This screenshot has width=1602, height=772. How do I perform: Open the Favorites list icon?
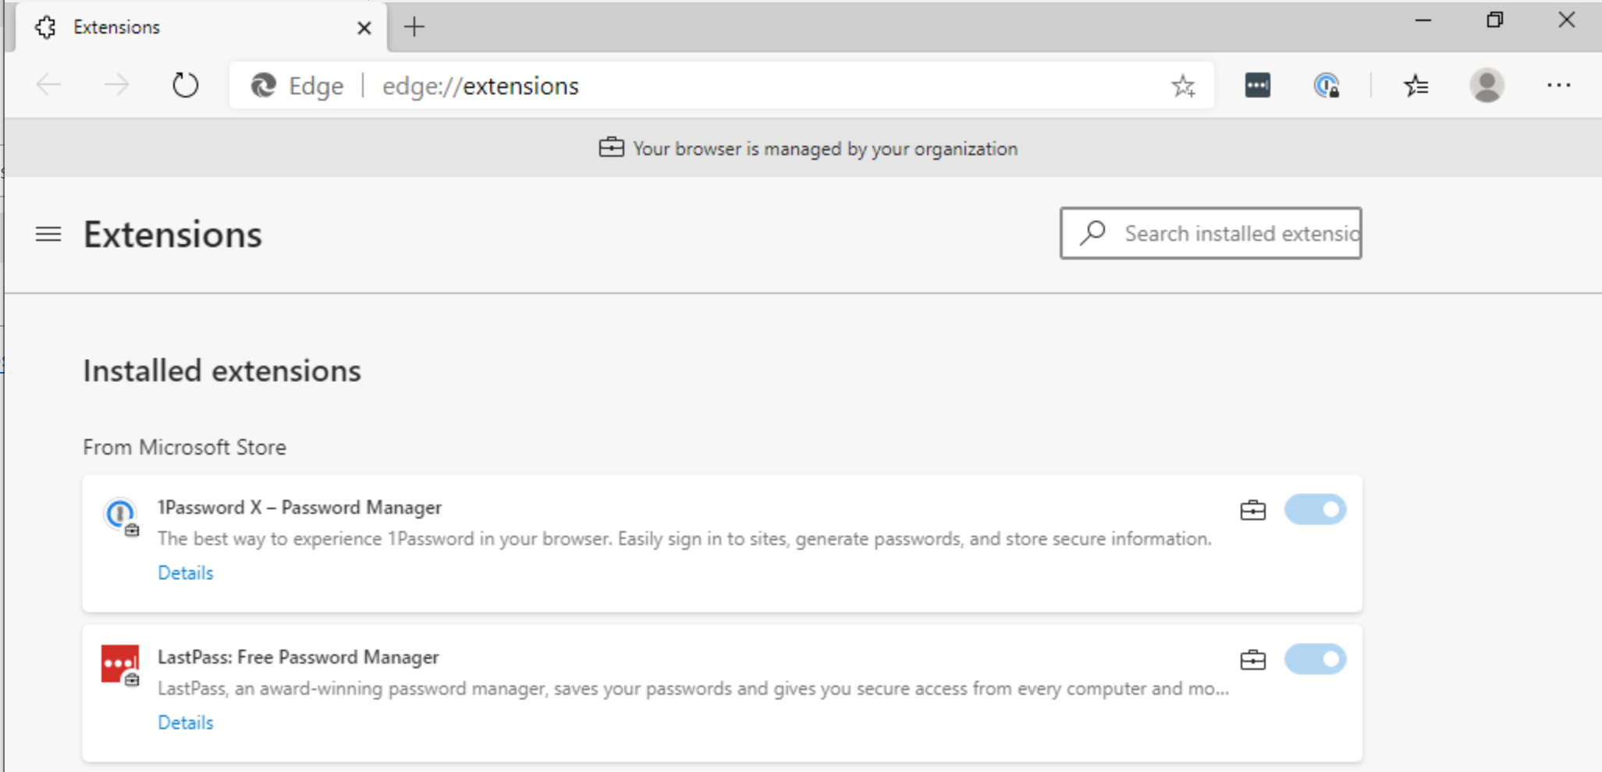pos(1416,85)
